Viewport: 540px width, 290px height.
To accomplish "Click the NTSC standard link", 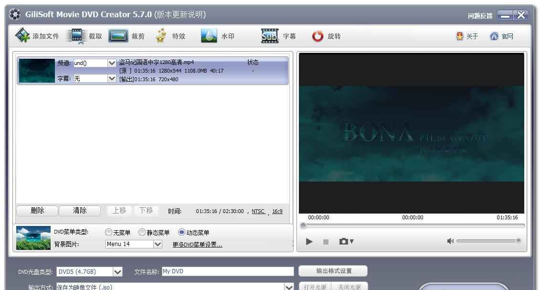I will 258,211.
